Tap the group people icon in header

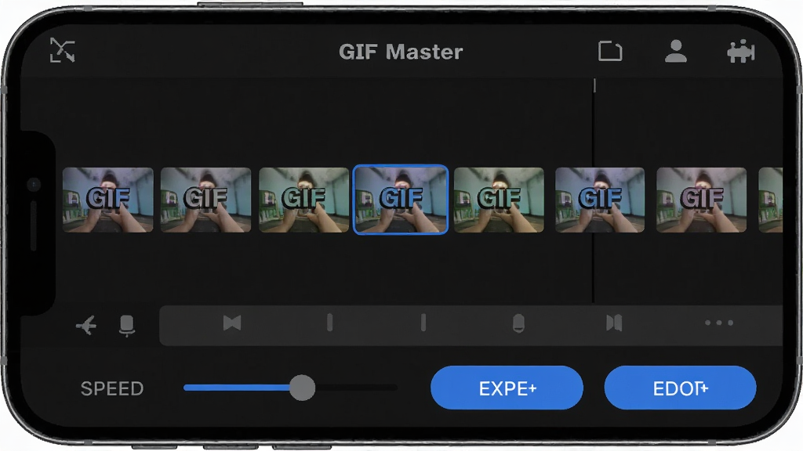tap(740, 52)
